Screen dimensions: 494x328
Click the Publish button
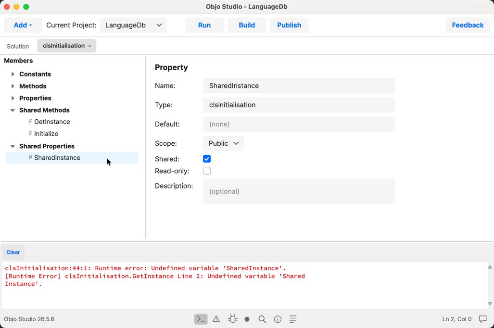tap(289, 25)
